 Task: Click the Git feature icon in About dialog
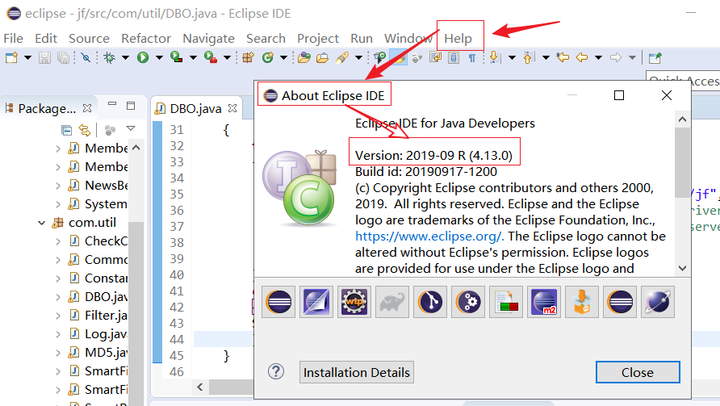[x=429, y=302]
